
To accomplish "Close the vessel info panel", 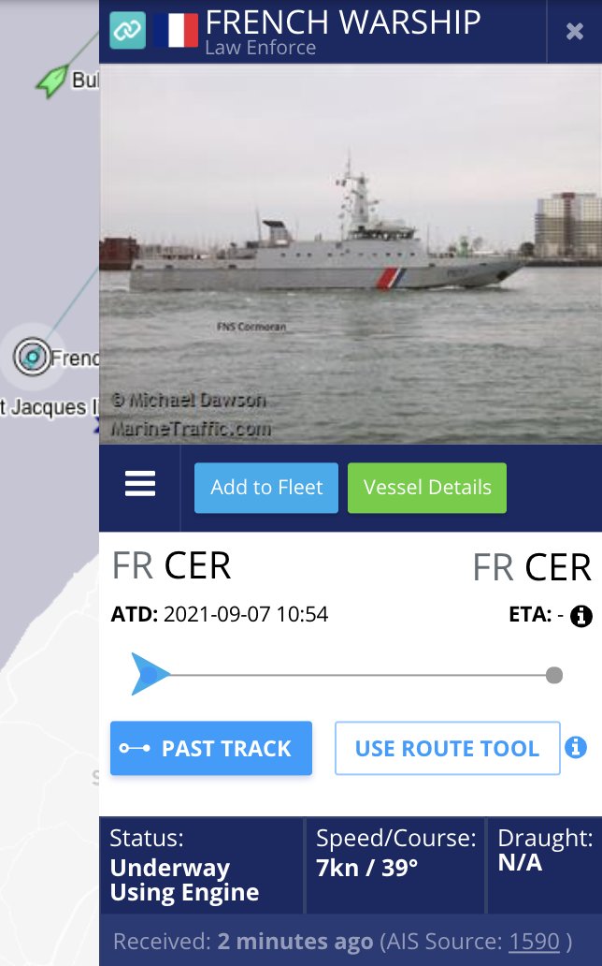I will [574, 31].
